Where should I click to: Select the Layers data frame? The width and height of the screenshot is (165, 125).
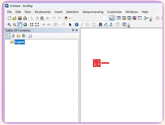click(20, 42)
